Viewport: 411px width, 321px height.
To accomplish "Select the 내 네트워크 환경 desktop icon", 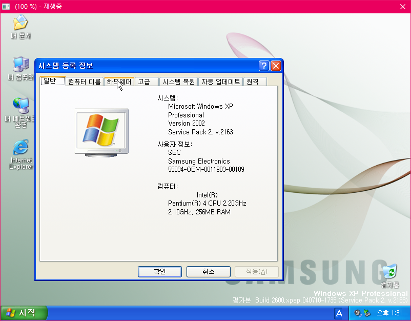I will [20, 113].
